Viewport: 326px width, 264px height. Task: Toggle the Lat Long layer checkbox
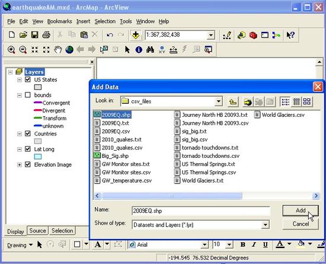[x=28, y=149]
